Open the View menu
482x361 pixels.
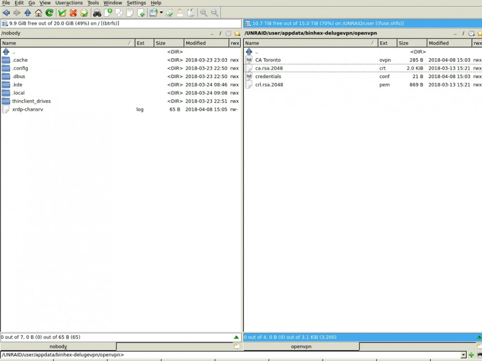click(45, 3)
